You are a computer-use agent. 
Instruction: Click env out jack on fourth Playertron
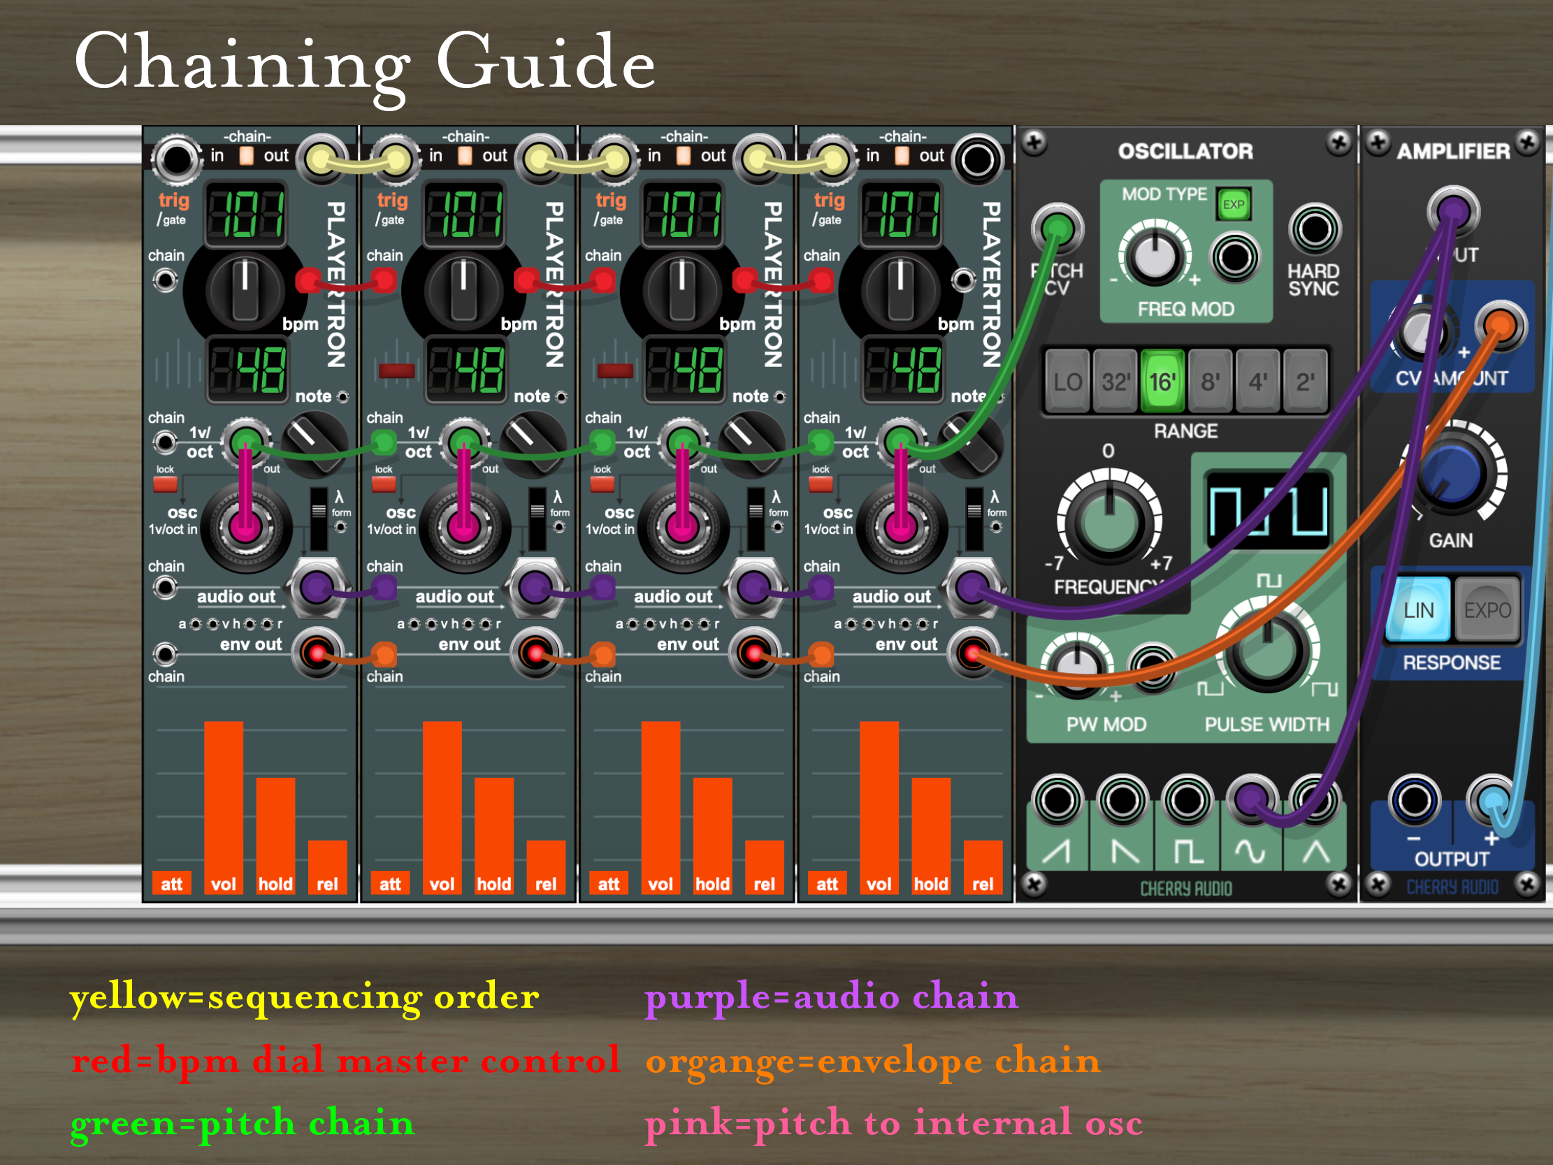pos(972,653)
